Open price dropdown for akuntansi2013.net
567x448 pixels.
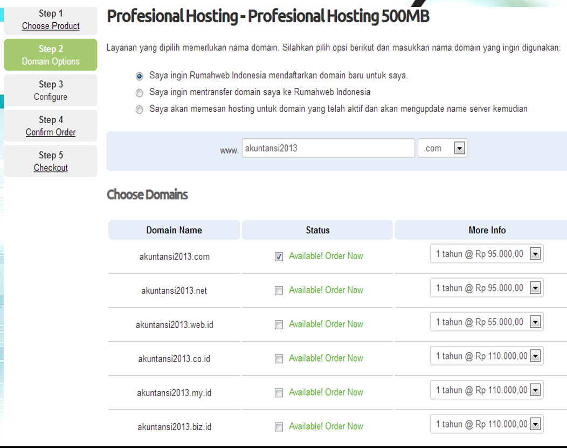[487, 288]
